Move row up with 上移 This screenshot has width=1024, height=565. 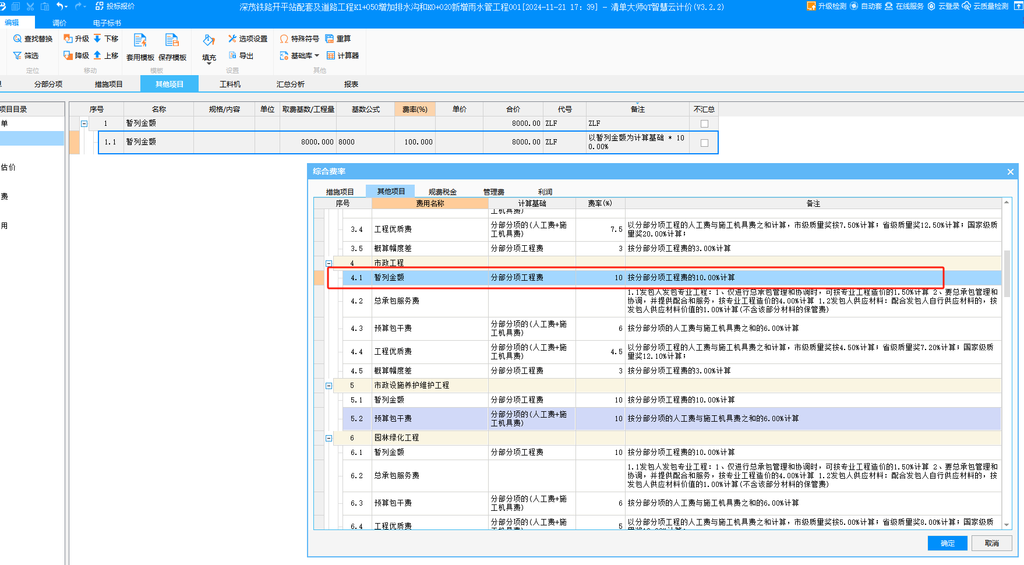pos(106,55)
